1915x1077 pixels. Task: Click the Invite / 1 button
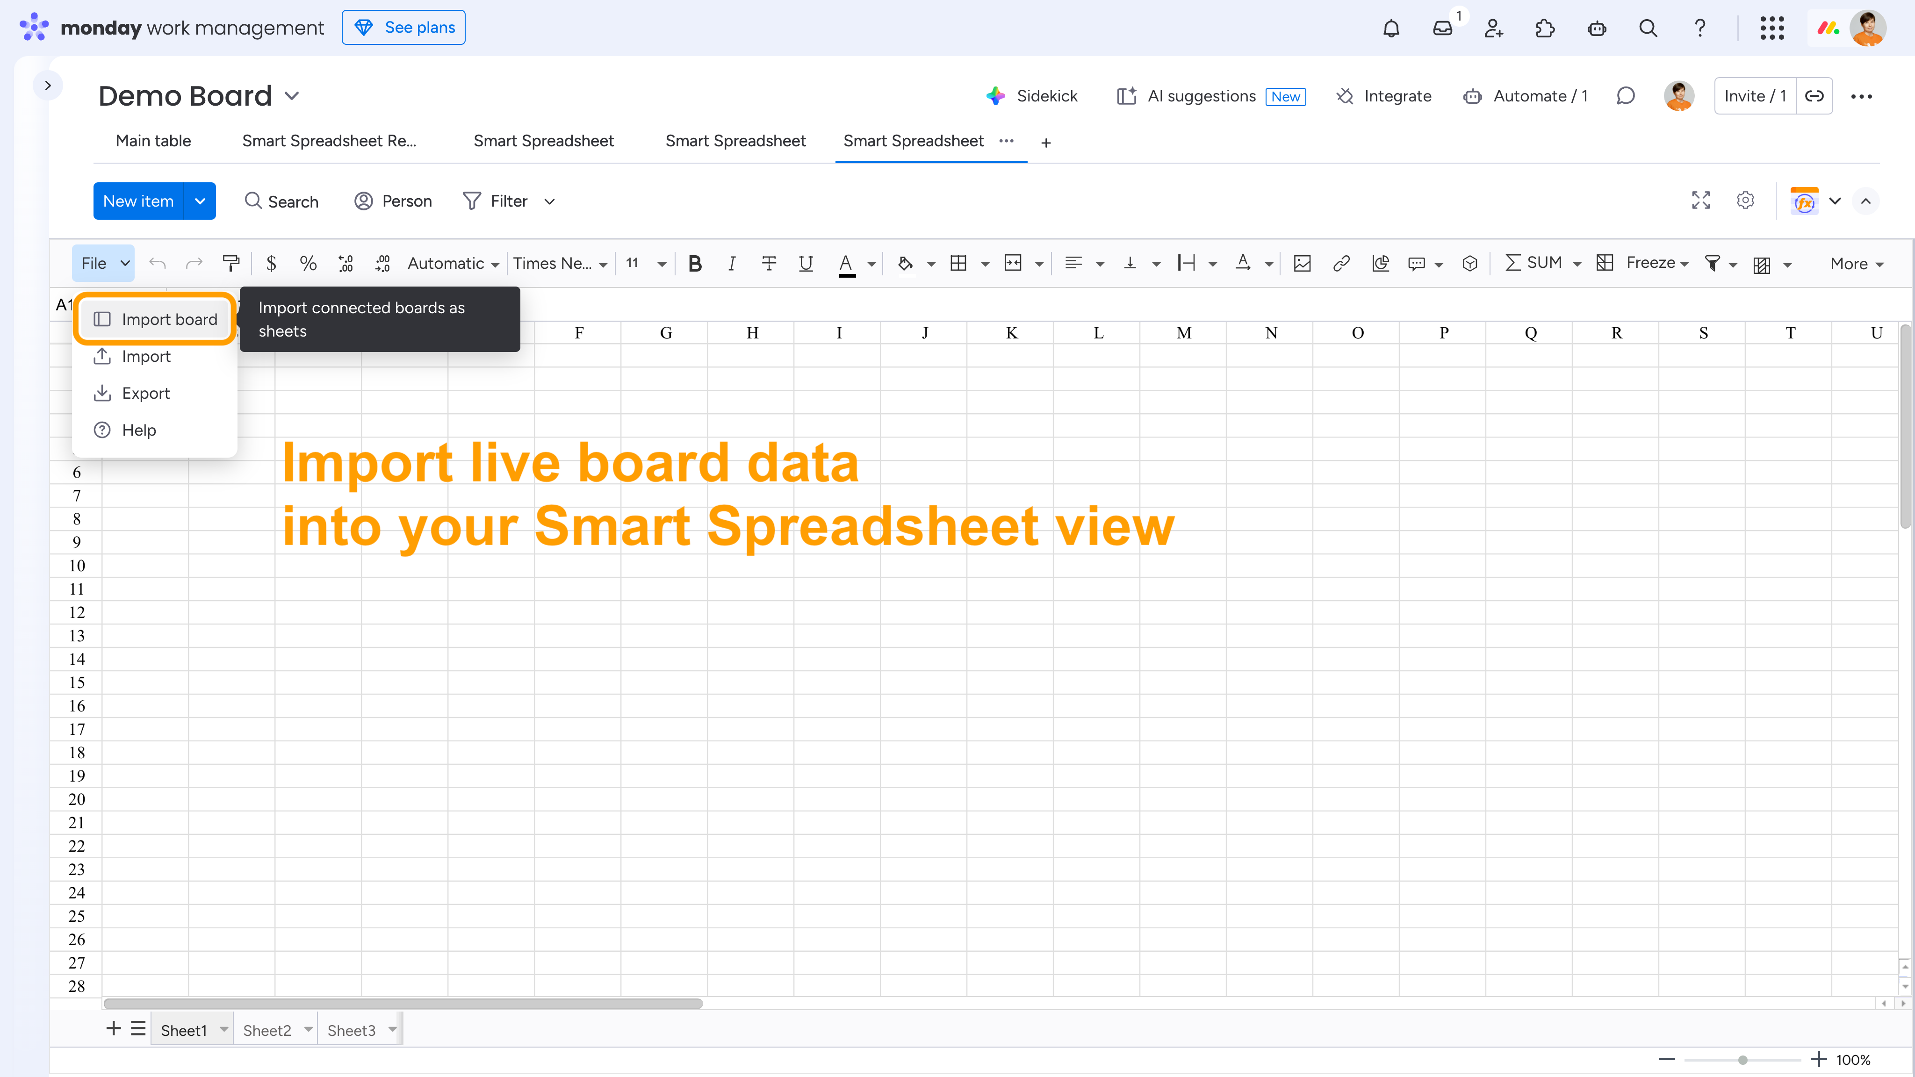(1755, 96)
